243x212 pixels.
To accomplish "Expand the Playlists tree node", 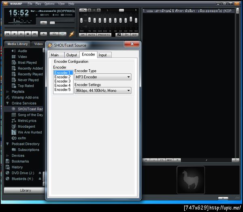I will tap(7, 92).
